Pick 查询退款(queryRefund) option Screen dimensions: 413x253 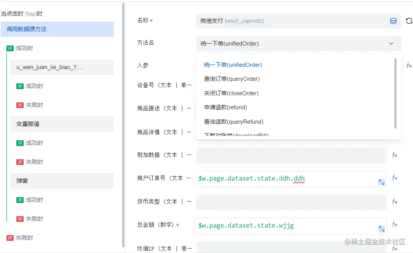click(x=234, y=122)
